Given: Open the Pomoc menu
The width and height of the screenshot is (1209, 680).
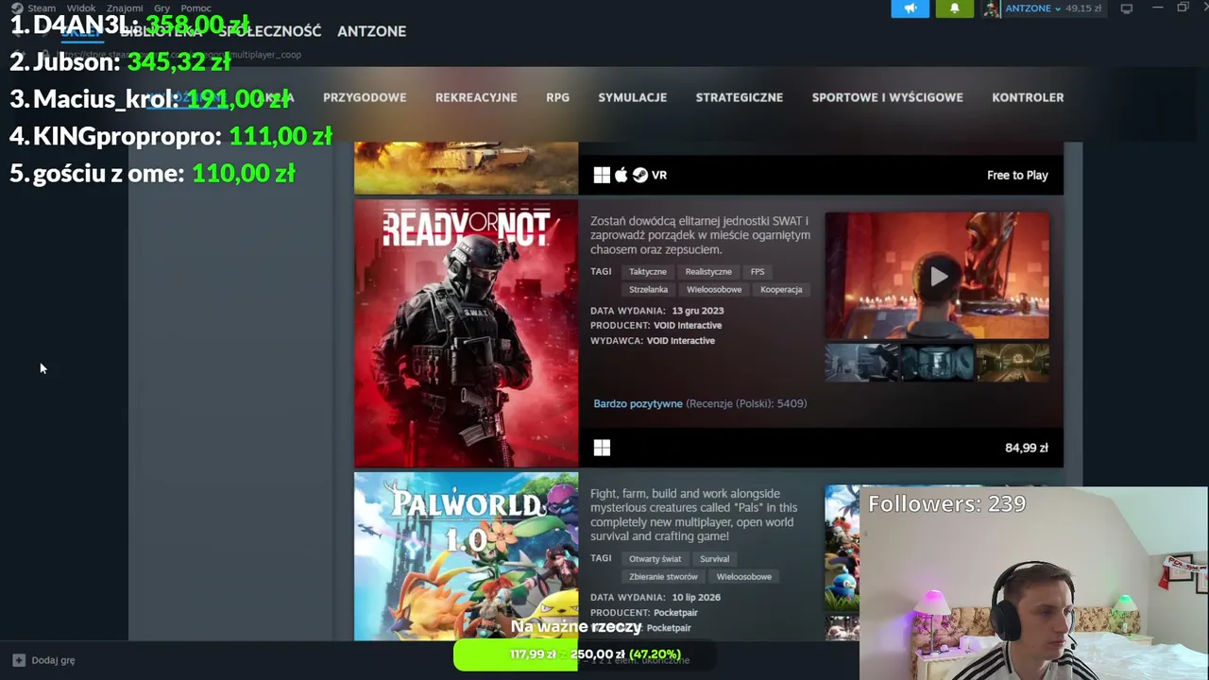Looking at the screenshot, I should click(196, 8).
